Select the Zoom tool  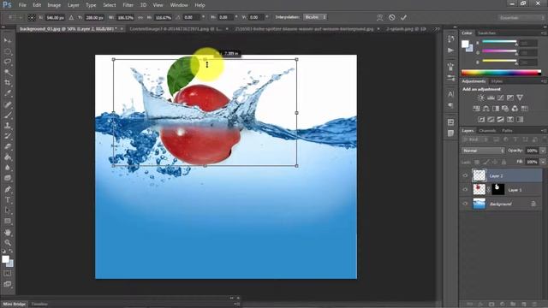(x=8, y=243)
